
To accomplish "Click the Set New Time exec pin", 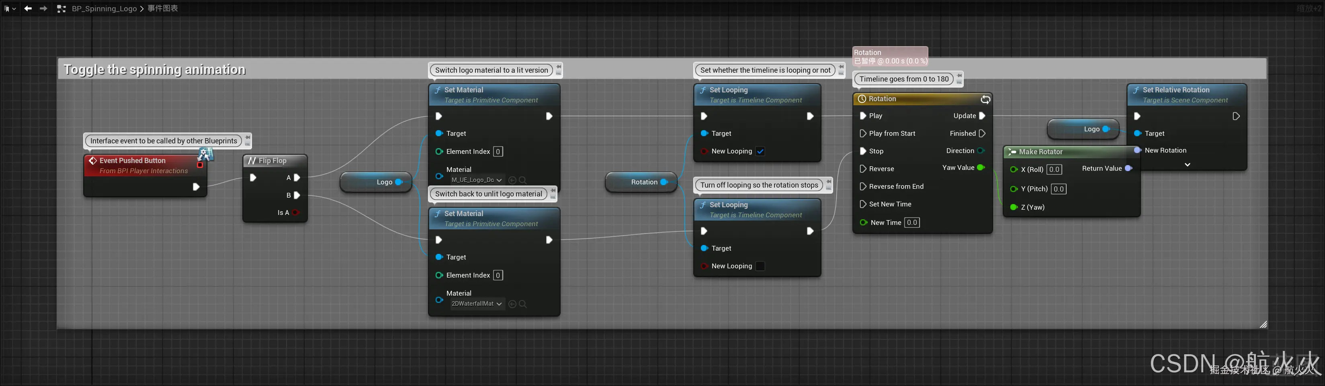I will point(863,204).
